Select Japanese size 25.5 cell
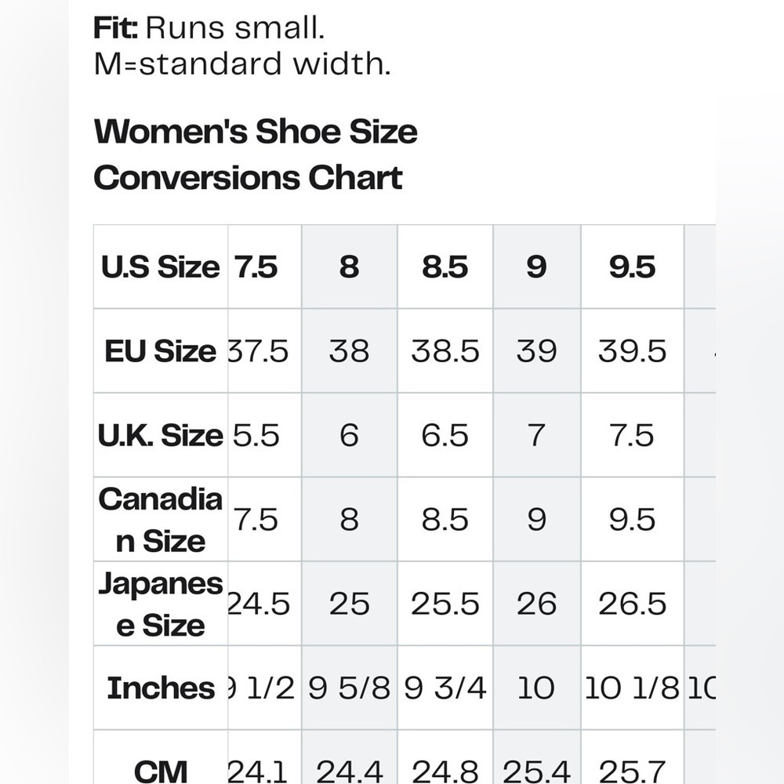 (x=445, y=604)
